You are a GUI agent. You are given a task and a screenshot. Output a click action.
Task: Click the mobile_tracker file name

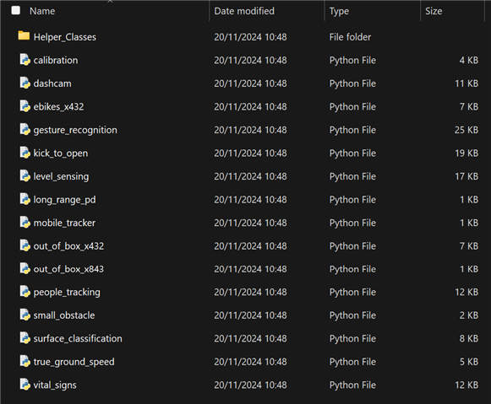pos(64,223)
